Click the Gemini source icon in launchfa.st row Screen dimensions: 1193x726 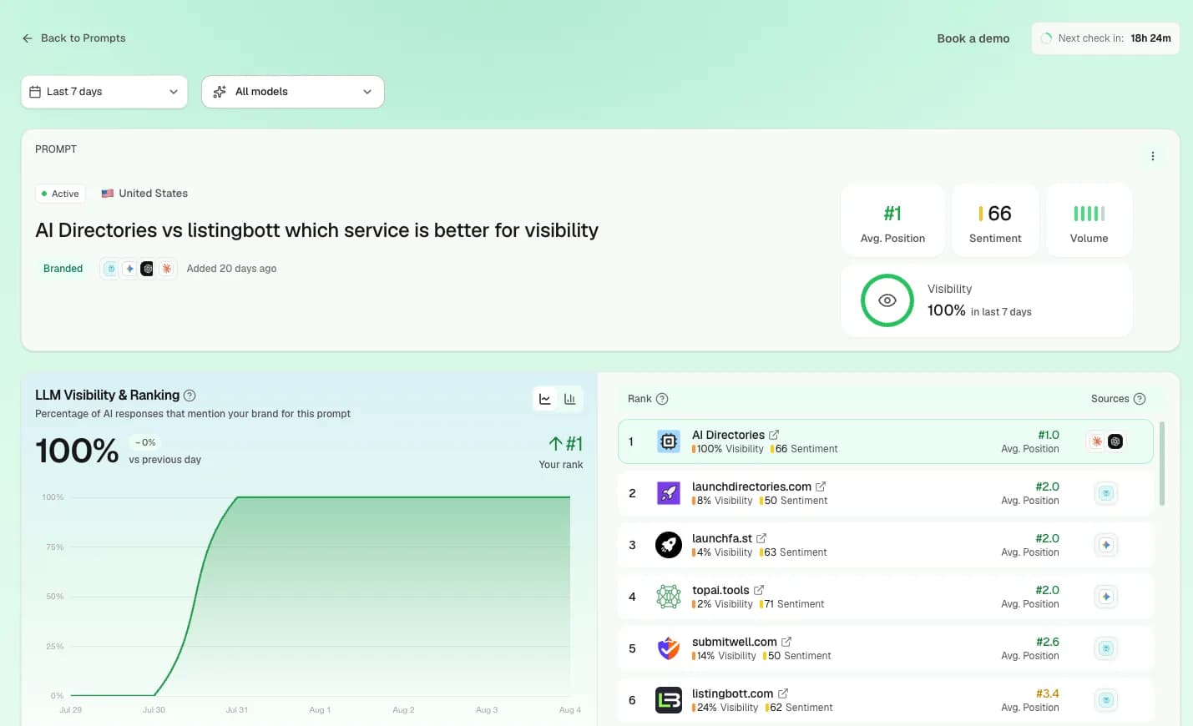[1106, 545]
